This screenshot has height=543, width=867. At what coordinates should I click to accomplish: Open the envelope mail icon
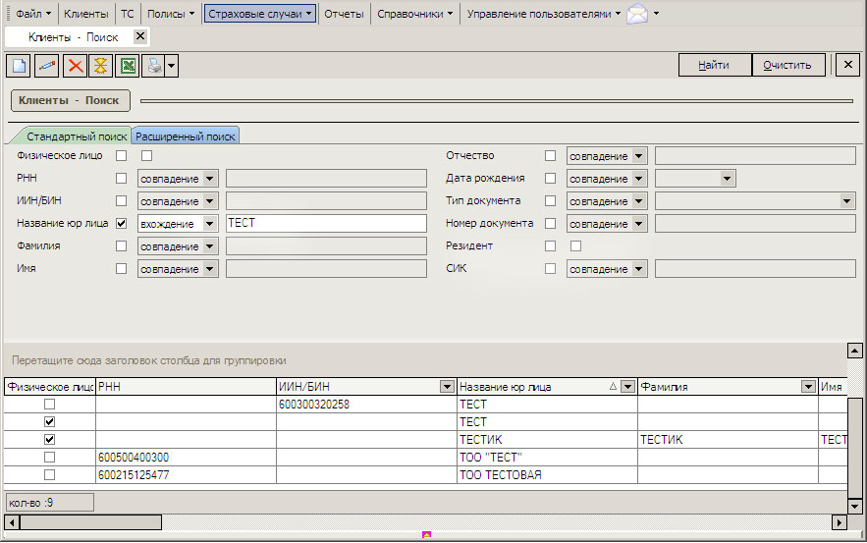coord(637,14)
